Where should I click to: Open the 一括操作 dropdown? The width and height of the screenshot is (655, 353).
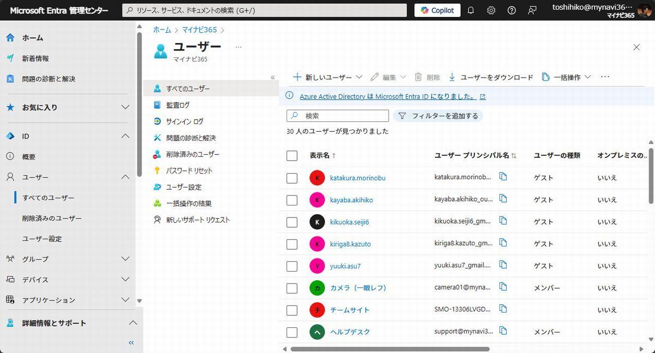click(567, 77)
